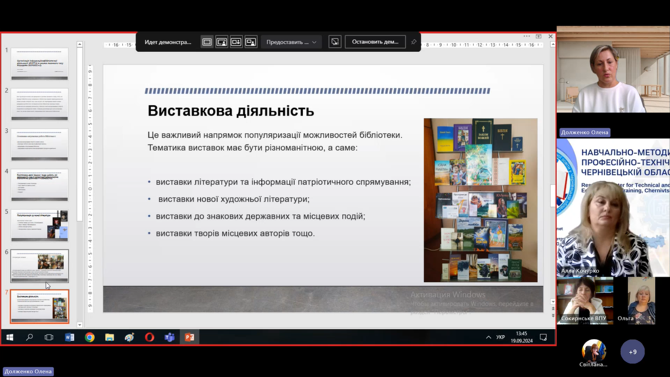Select the reporter presenter layout icon
The image size is (670, 377).
(251, 42)
